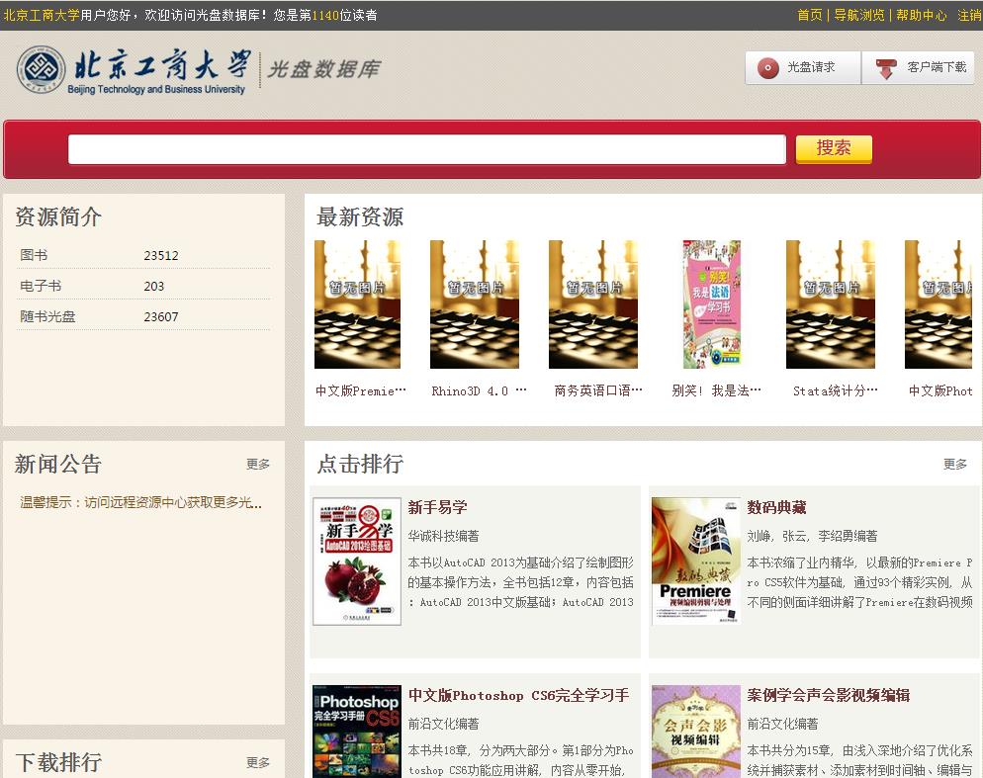Click the 下载排行 section heading

tap(58, 762)
